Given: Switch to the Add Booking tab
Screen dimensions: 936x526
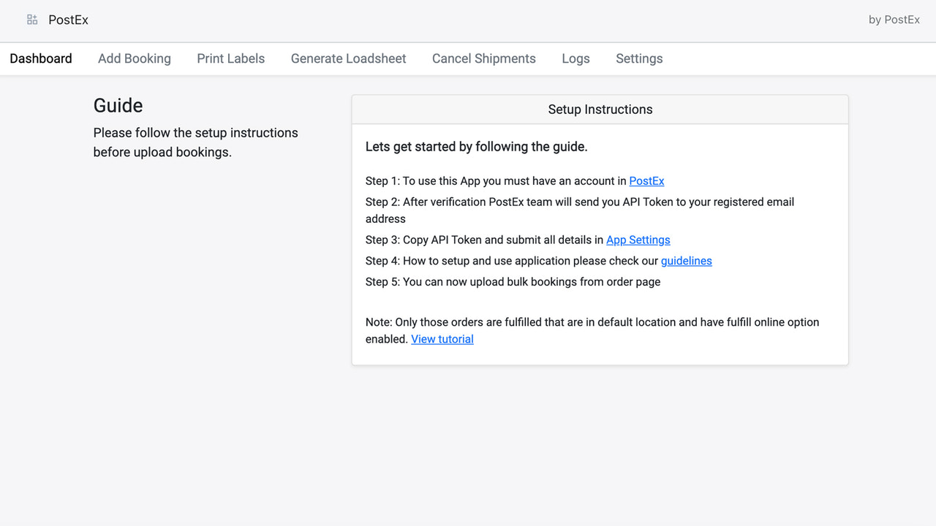Looking at the screenshot, I should [x=135, y=58].
